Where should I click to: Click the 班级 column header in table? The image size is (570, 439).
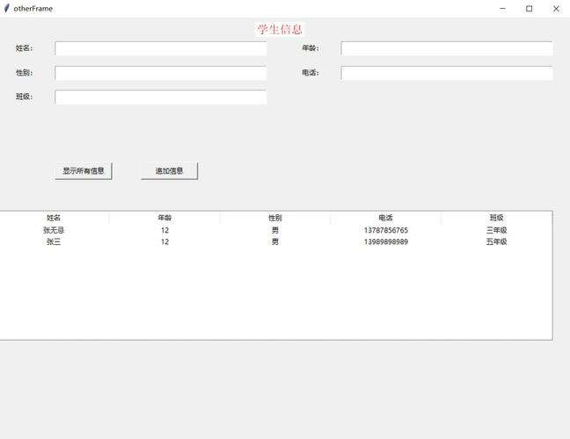[x=496, y=218]
